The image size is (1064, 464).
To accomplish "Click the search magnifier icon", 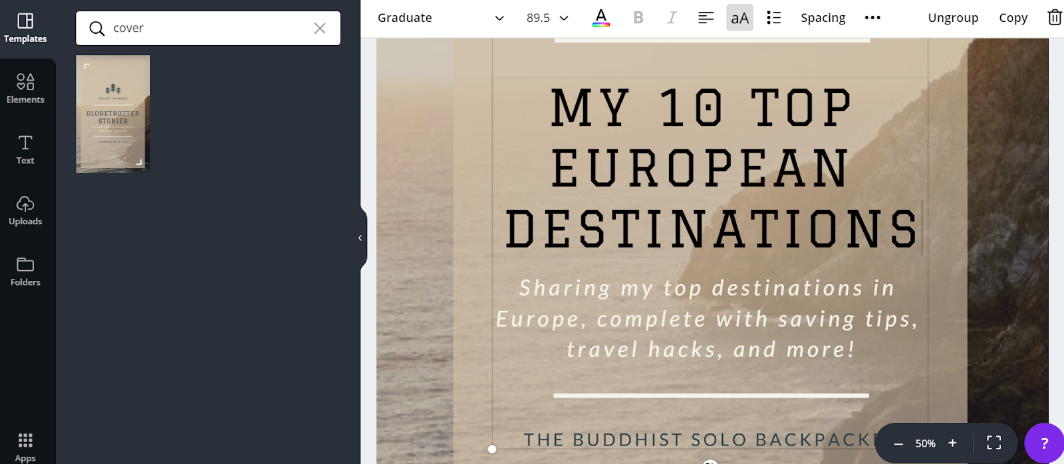I will tap(97, 29).
